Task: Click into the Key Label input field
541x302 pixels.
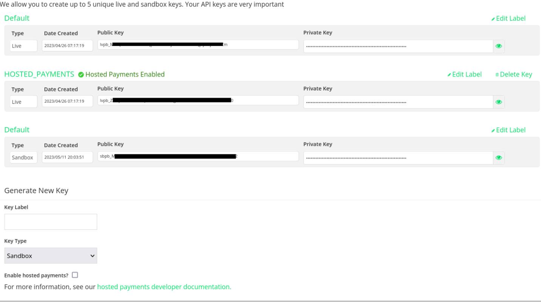Action: tap(51, 222)
